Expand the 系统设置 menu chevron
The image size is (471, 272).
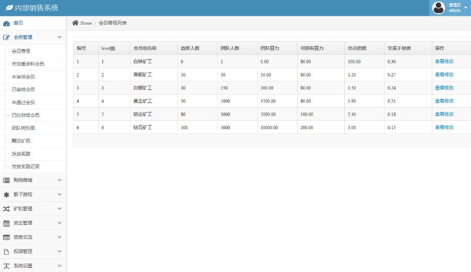(59, 266)
